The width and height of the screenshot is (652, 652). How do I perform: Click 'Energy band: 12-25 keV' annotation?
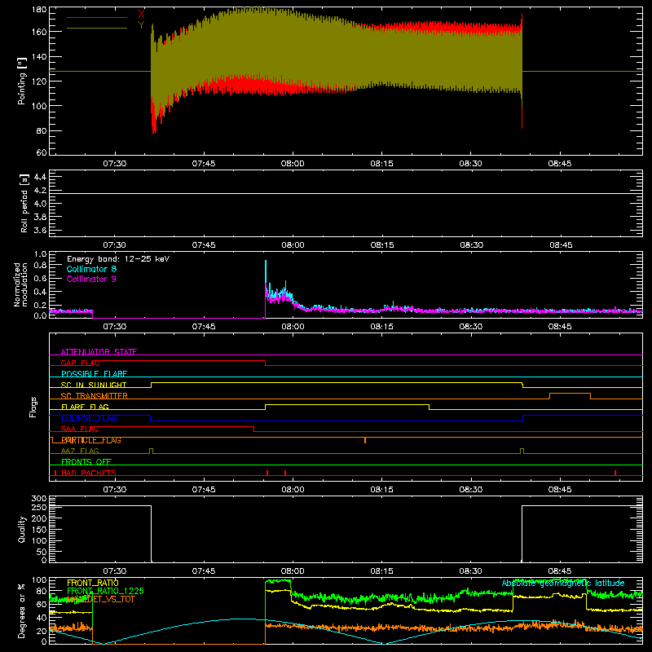tap(118, 259)
